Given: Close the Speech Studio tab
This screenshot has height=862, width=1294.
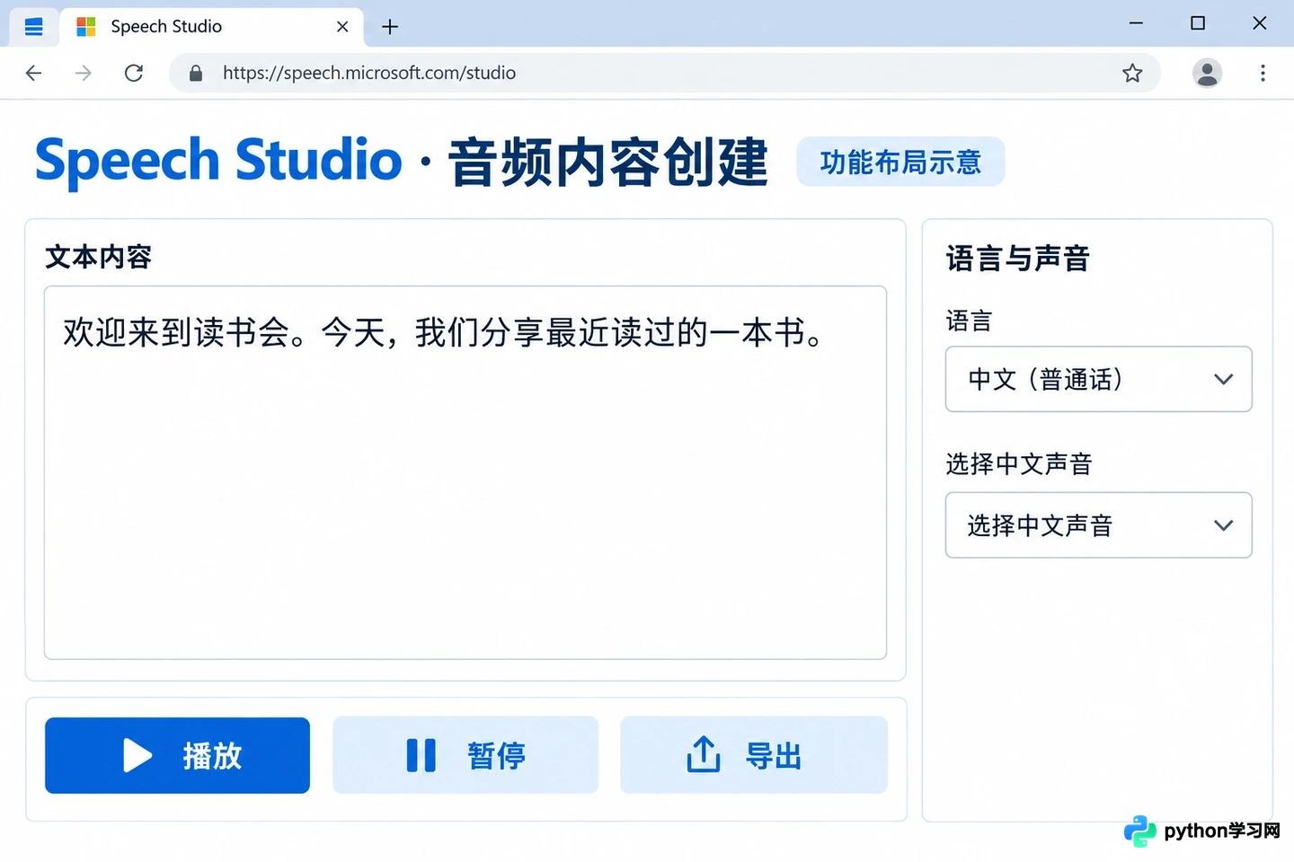Looking at the screenshot, I should 342,27.
